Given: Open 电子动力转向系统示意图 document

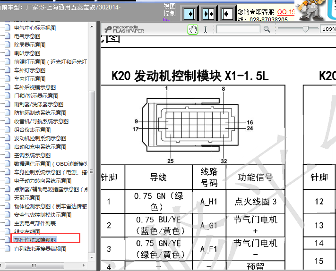Looking at the screenshot, I should tap(43, 181).
